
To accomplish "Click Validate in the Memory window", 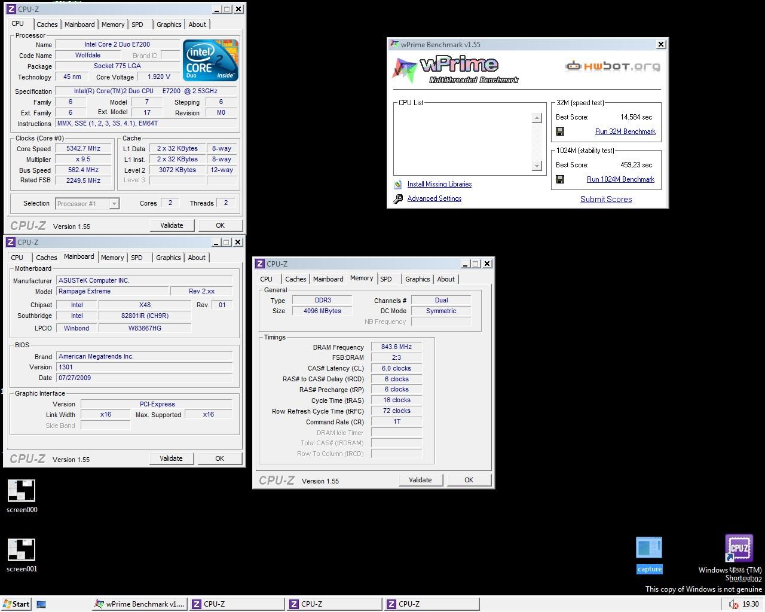I will (x=420, y=480).
